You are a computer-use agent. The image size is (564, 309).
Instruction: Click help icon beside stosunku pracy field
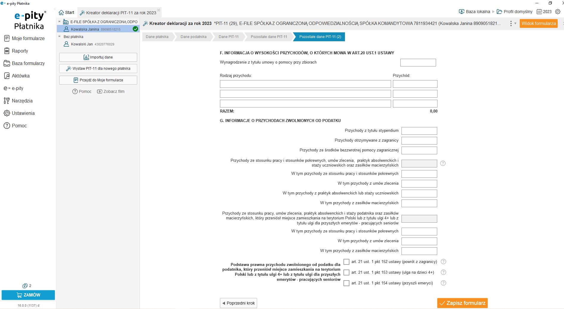[443, 163]
